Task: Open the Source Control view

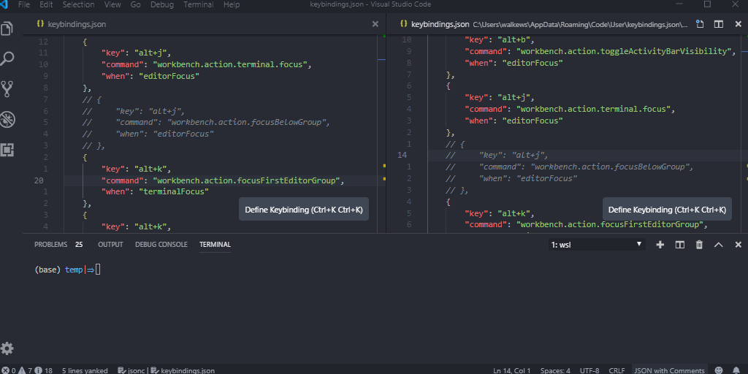Action: 8,89
